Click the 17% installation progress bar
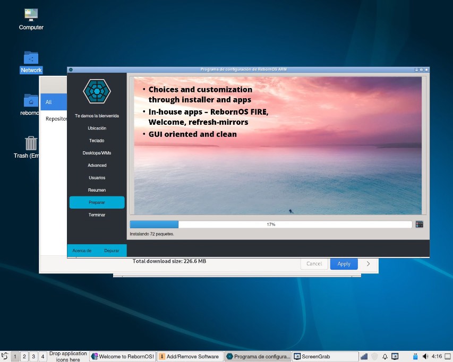This screenshot has height=362, width=453. pyautogui.click(x=271, y=225)
